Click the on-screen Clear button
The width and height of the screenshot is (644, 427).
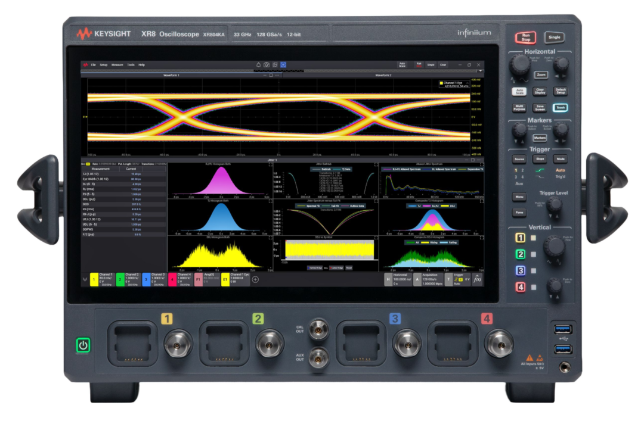click(443, 65)
